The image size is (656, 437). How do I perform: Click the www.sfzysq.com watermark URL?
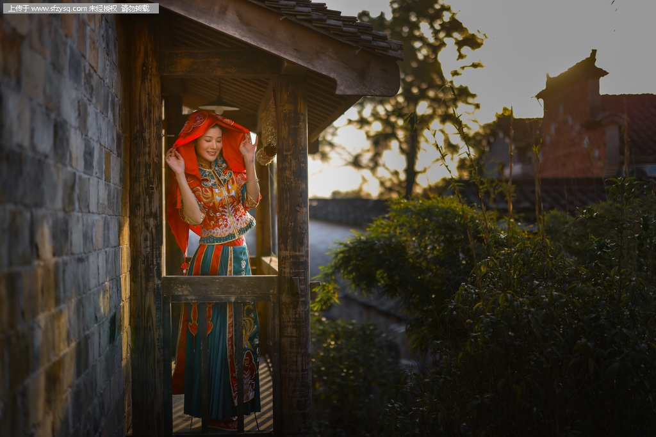58,8
